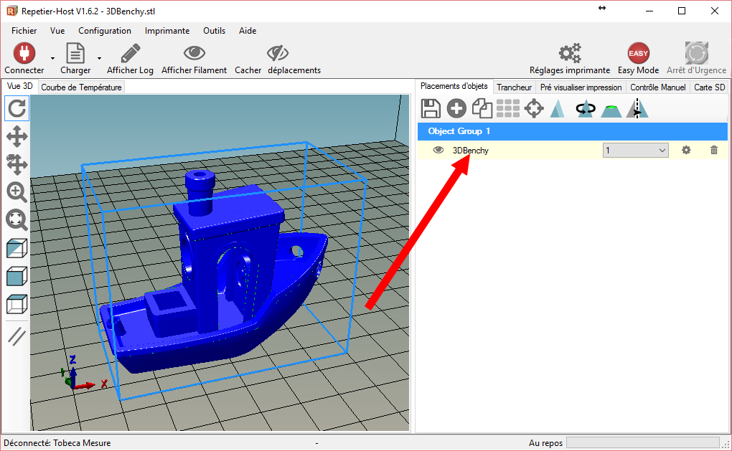Open the Aide menu

tap(248, 31)
